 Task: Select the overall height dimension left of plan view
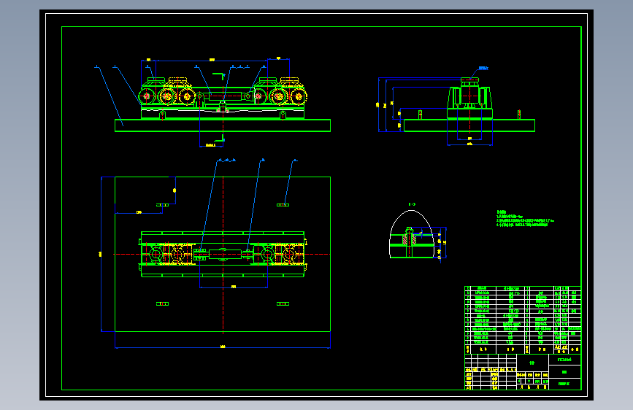[x=101, y=254]
